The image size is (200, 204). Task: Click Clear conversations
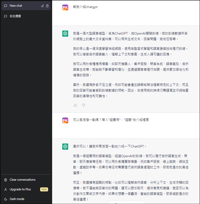pos(22,180)
